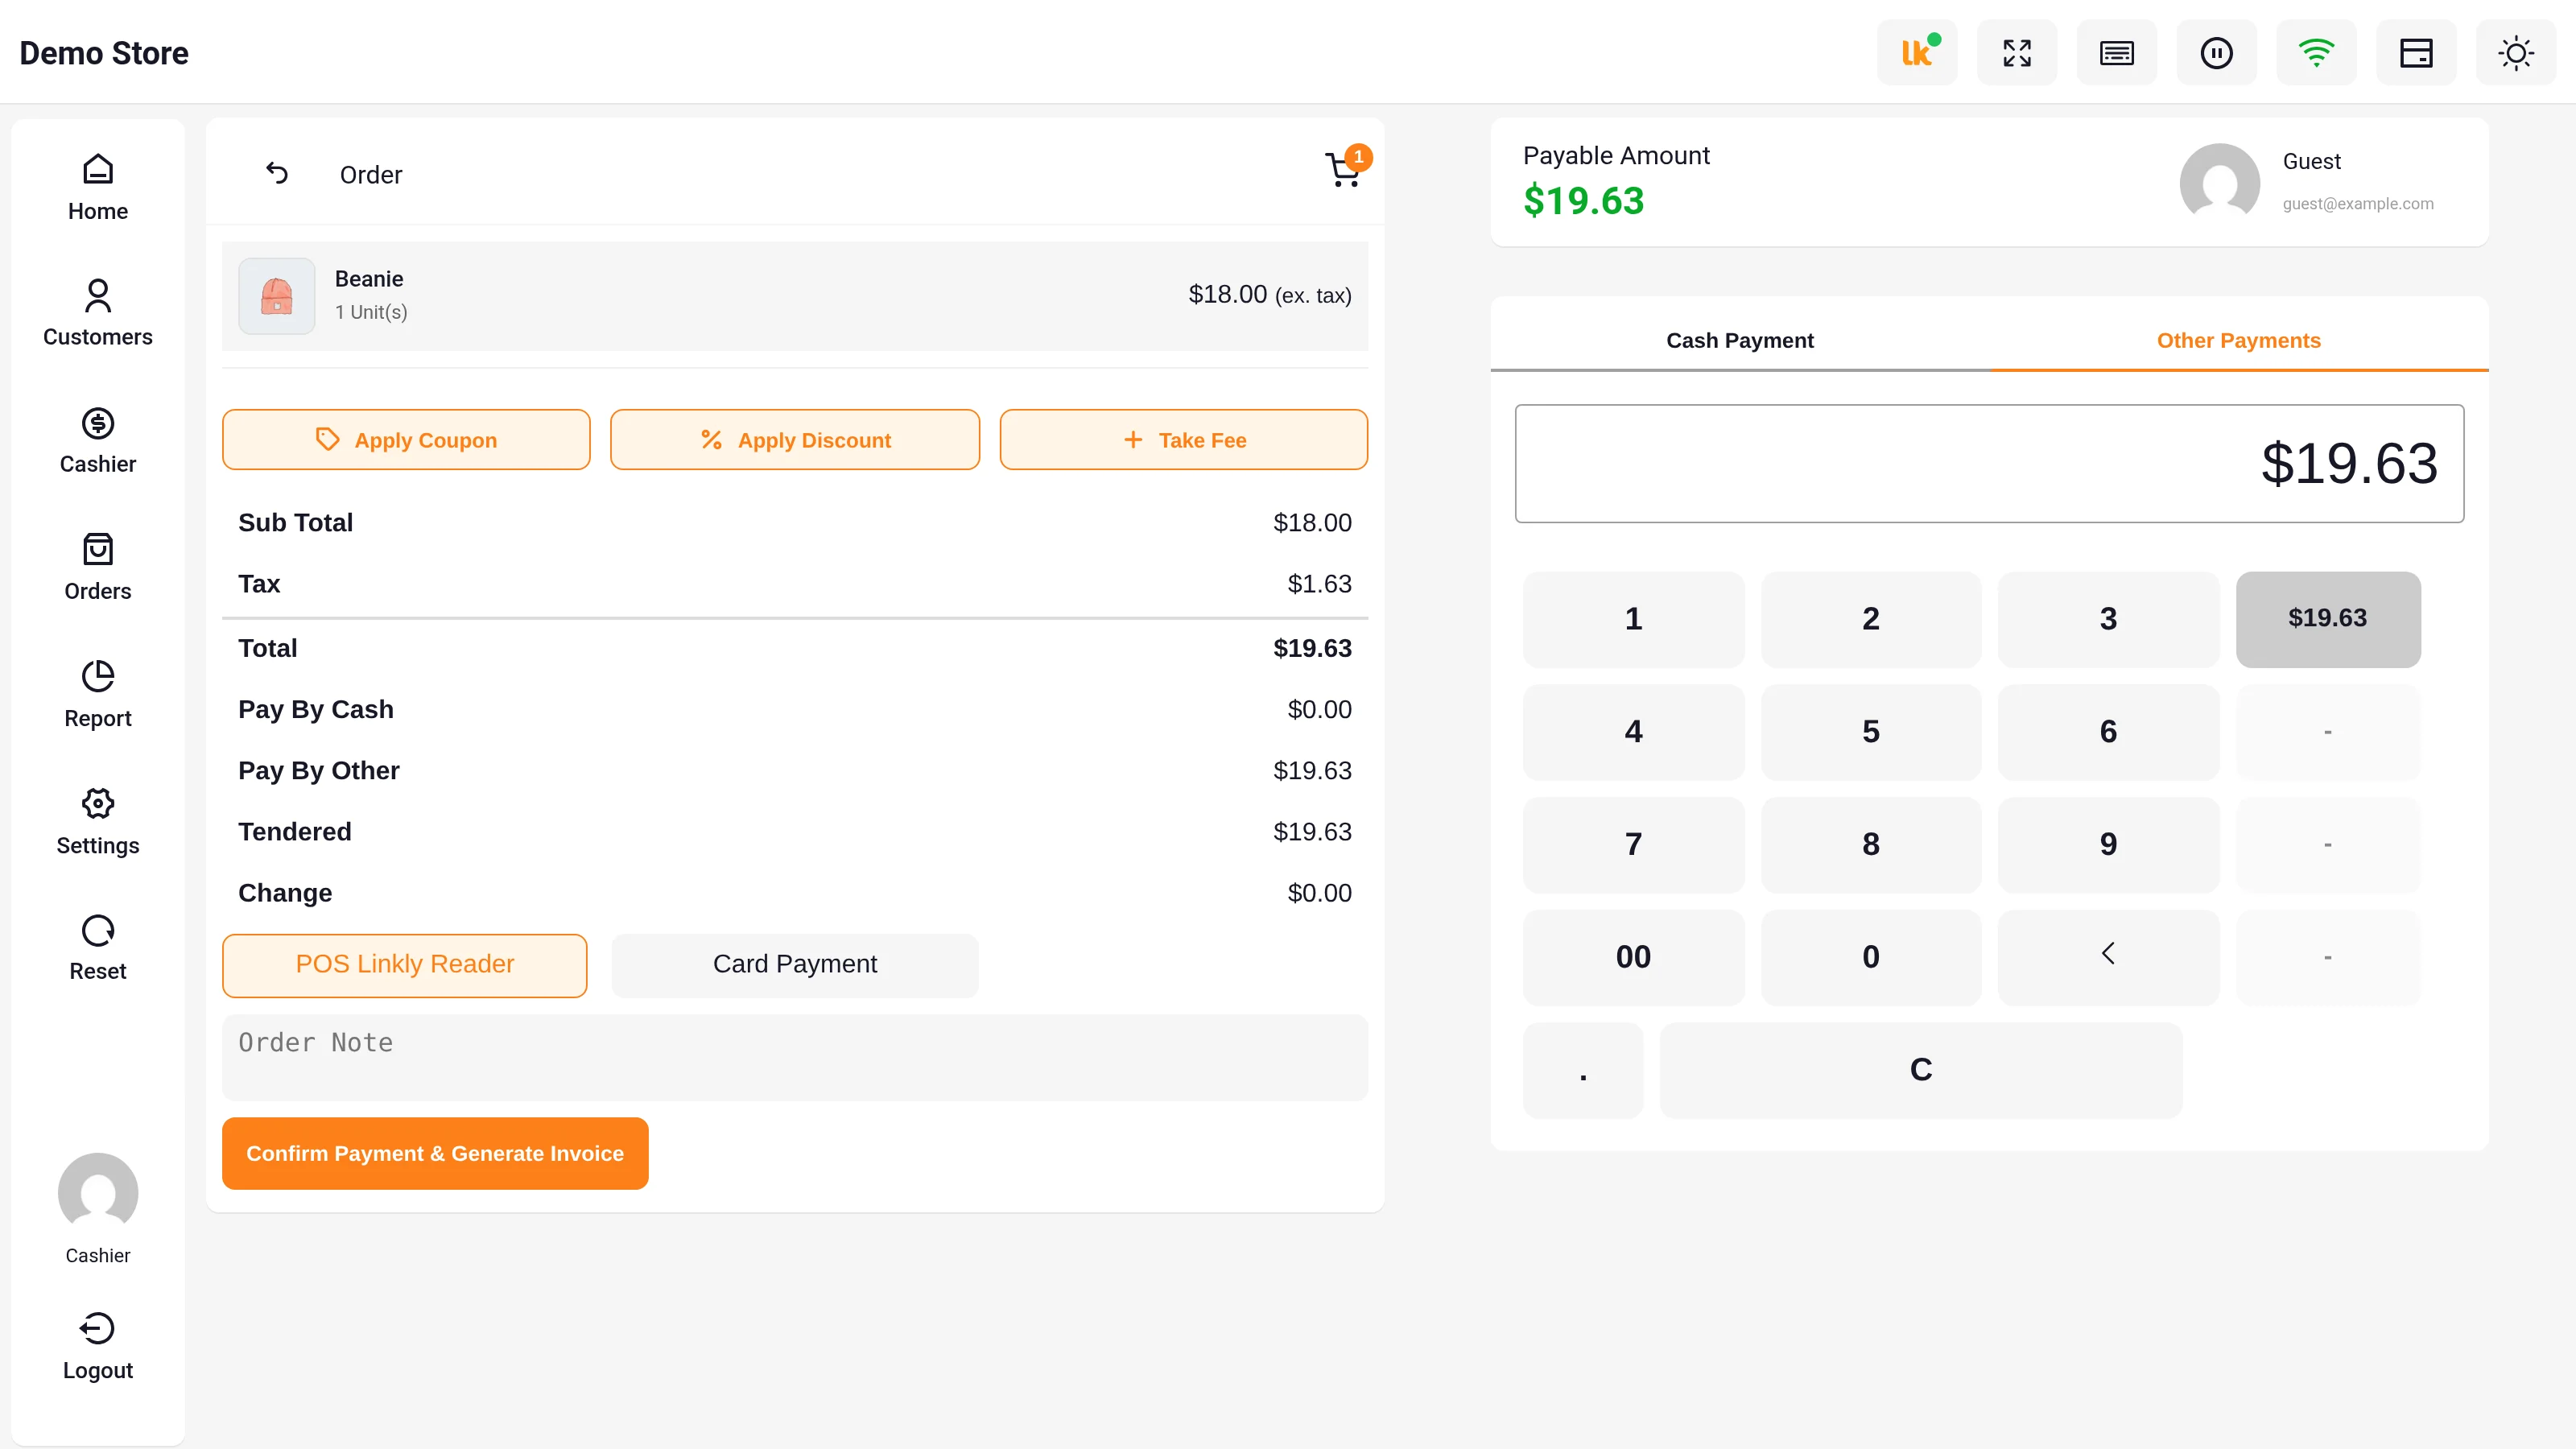
Task: Tap keypad digit 1
Action: 1633,619
